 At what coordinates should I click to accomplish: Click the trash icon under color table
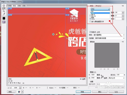click(118, 69)
